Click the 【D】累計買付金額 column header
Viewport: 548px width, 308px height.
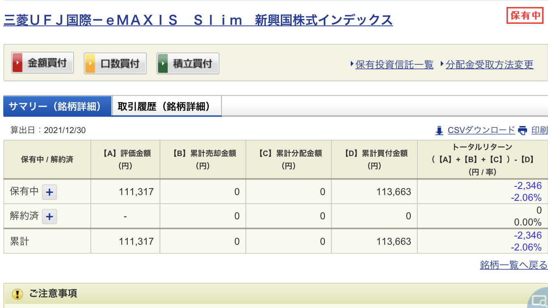tap(375, 159)
